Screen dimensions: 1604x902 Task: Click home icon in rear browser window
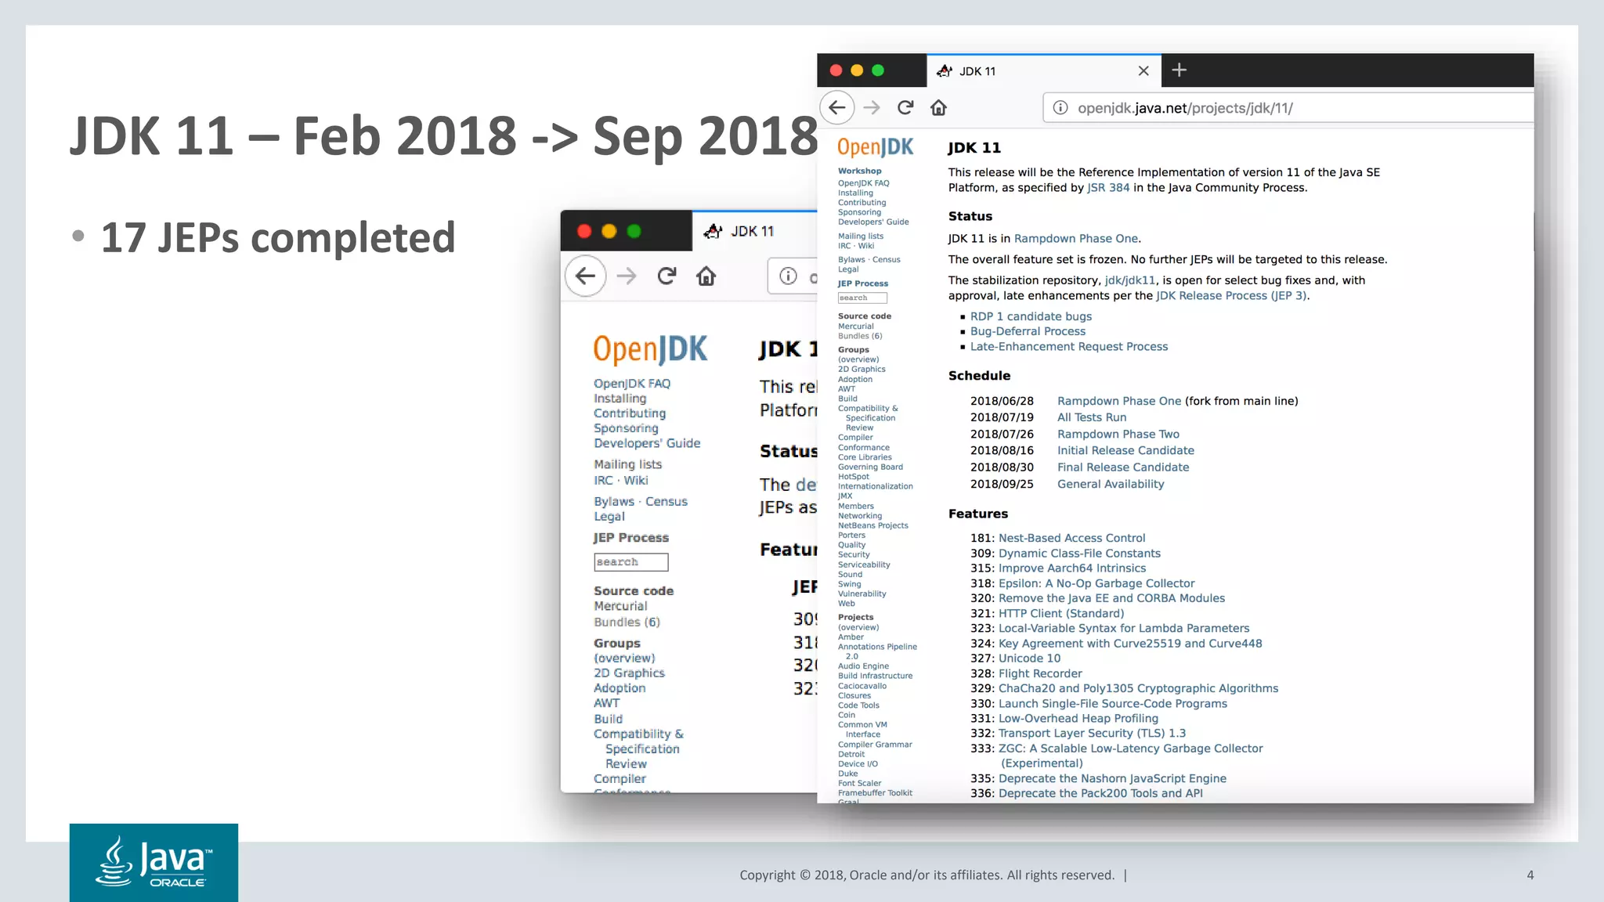point(706,276)
